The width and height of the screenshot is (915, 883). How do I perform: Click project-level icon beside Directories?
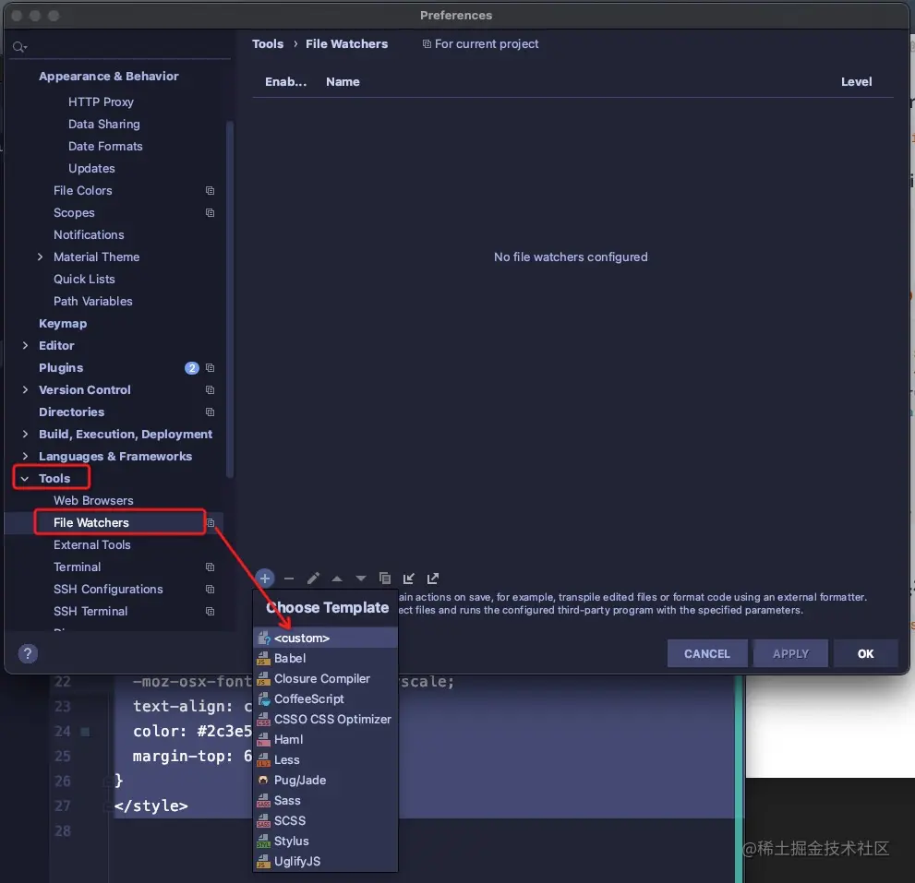click(211, 412)
